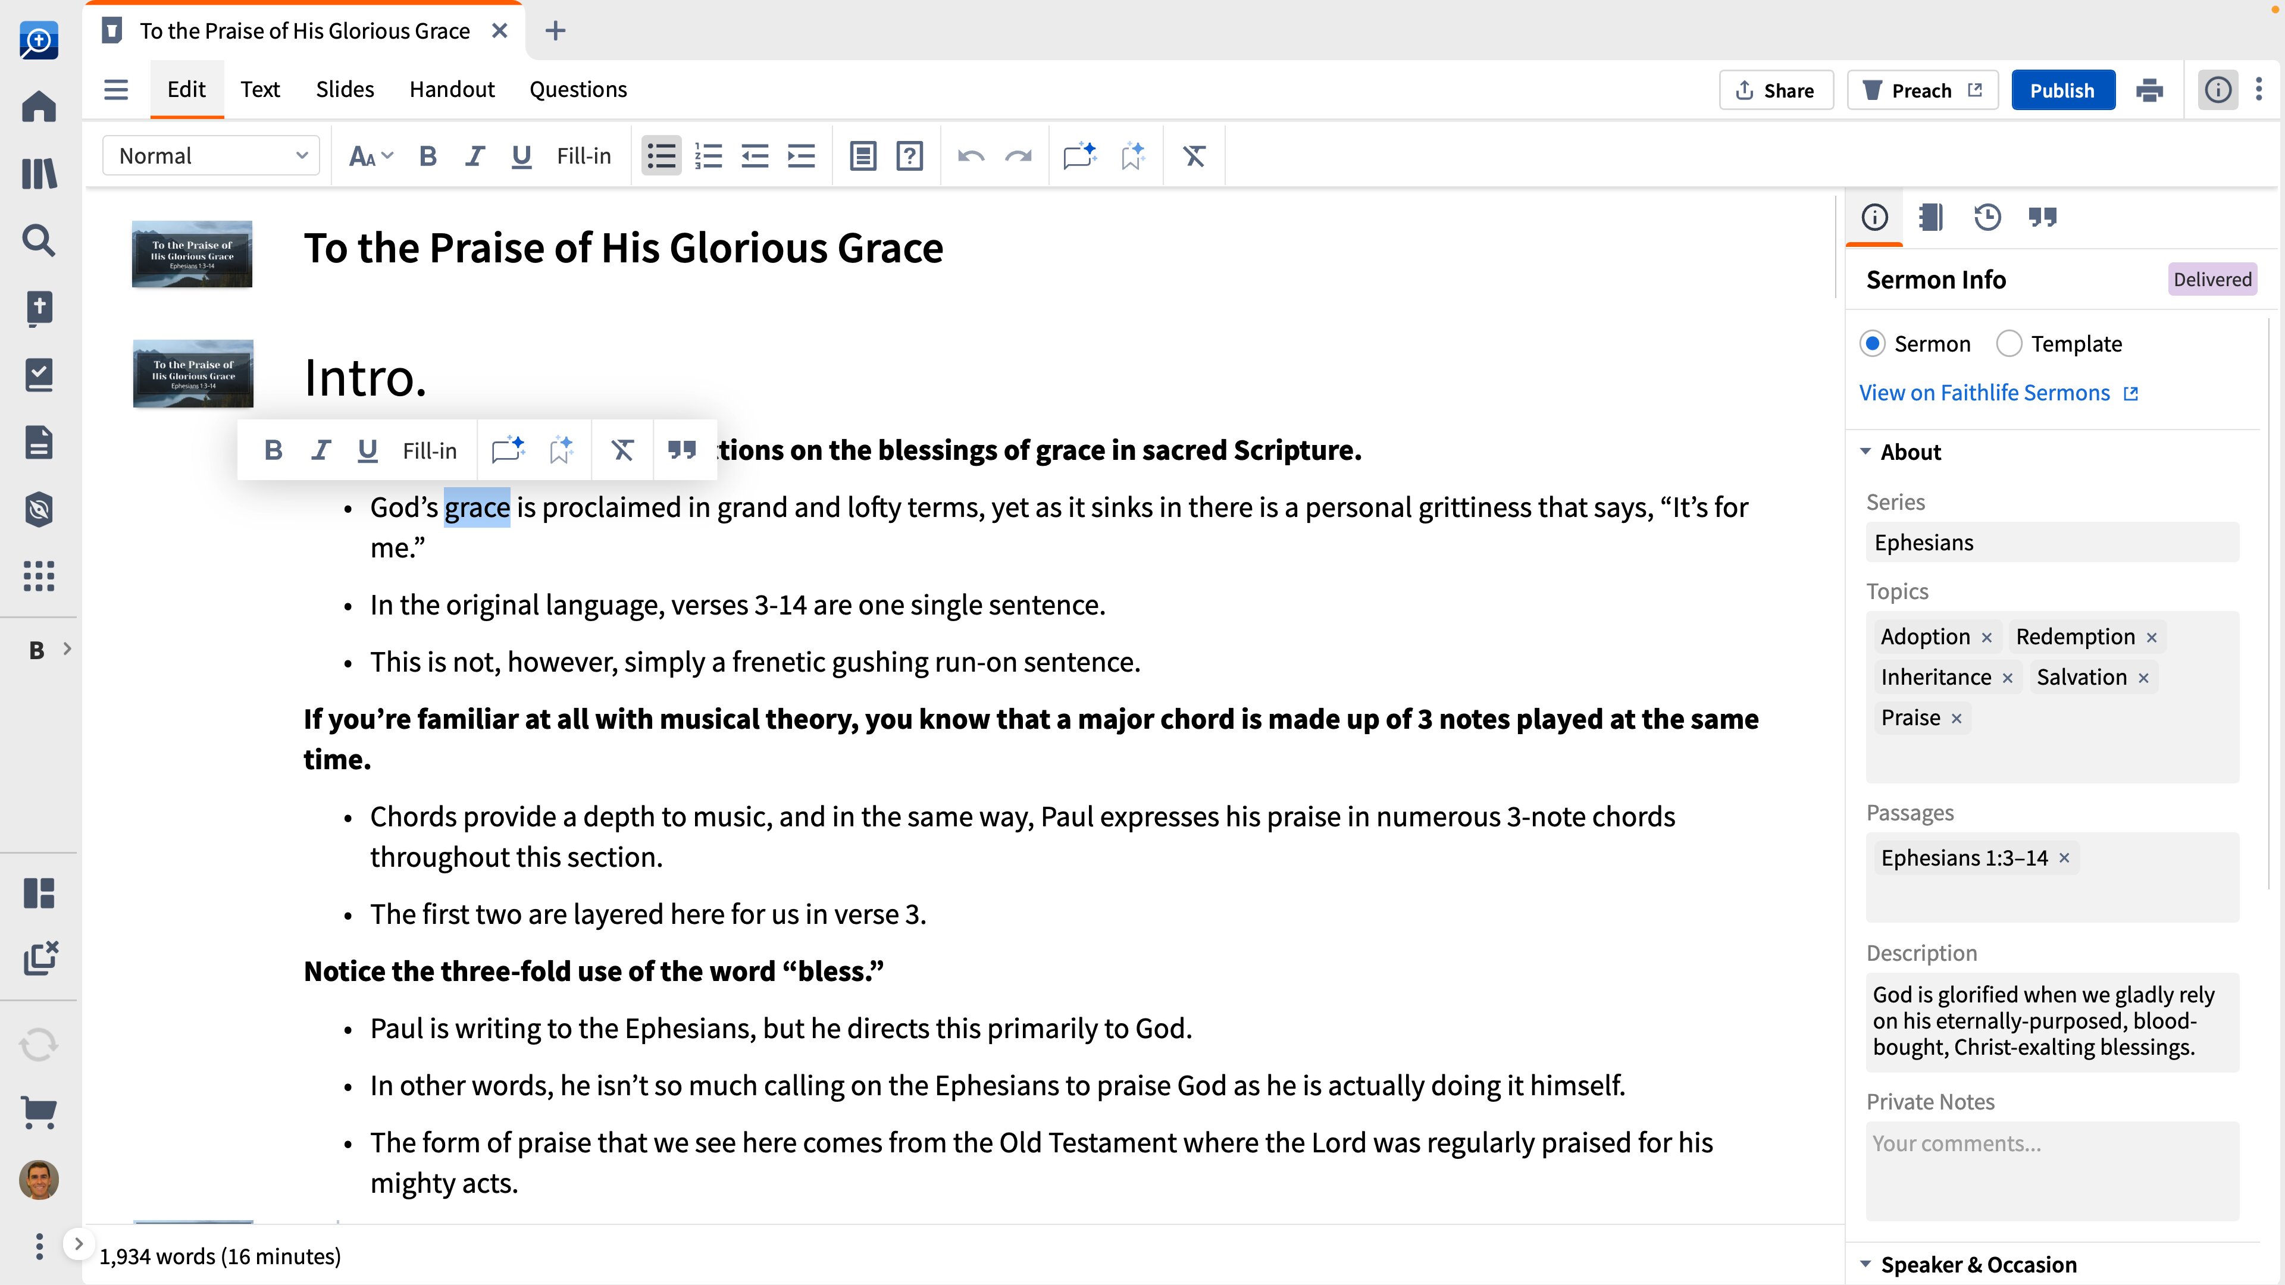The height and width of the screenshot is (1285, 2285).
Task: Toggle Underline in floating selection toolbar
Action: click(367, 450)
